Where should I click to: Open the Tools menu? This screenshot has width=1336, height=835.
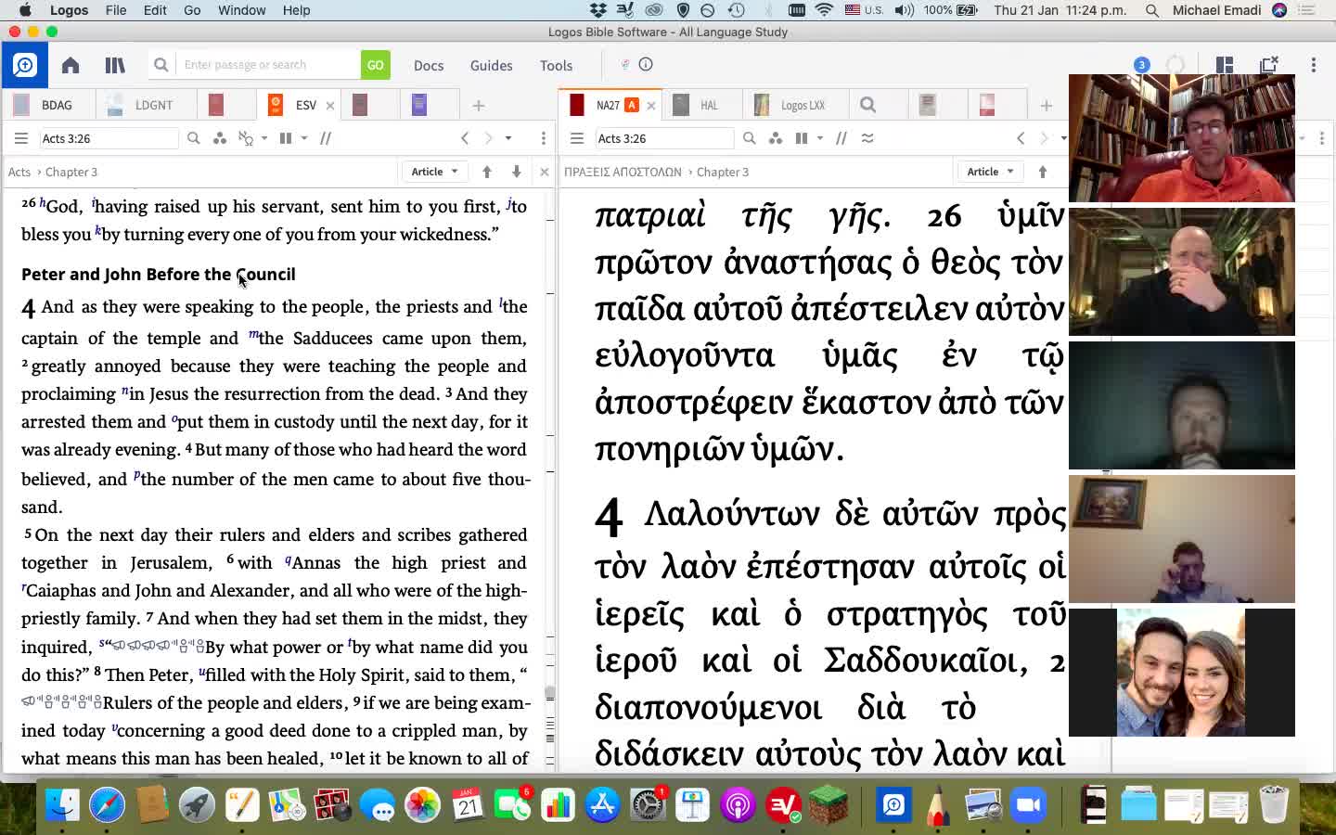556,65
